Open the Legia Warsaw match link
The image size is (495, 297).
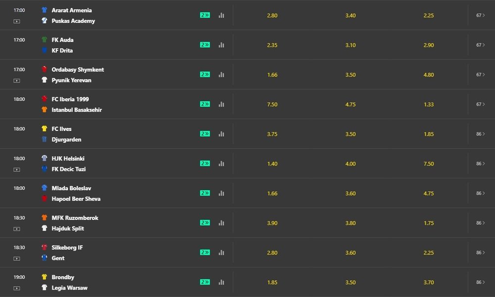[x=70, y=288]
